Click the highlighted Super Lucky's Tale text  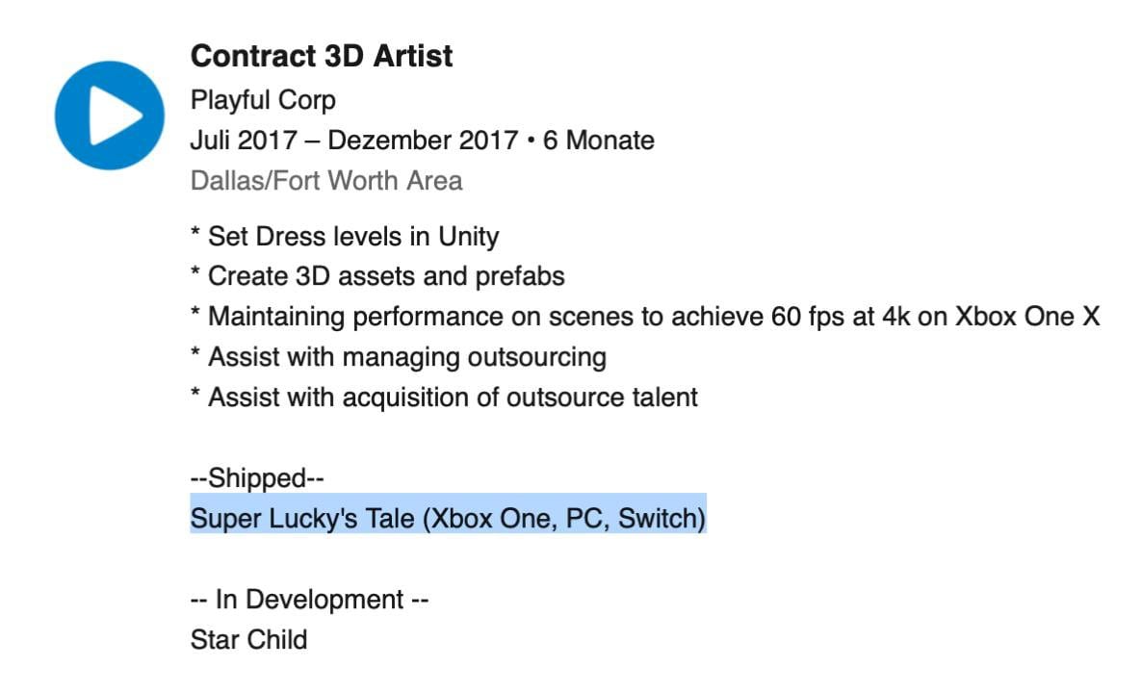tap(304, 519)
